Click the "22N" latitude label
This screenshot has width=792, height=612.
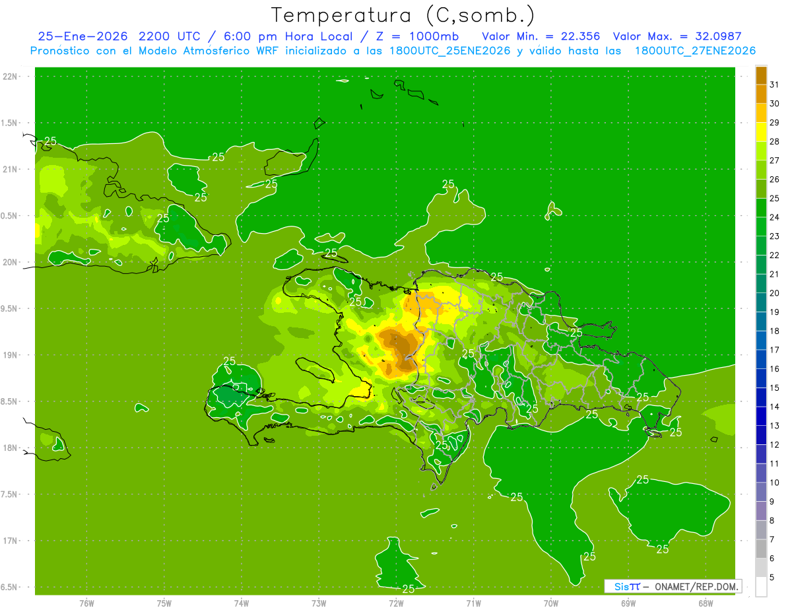click(x=11, y=76)
